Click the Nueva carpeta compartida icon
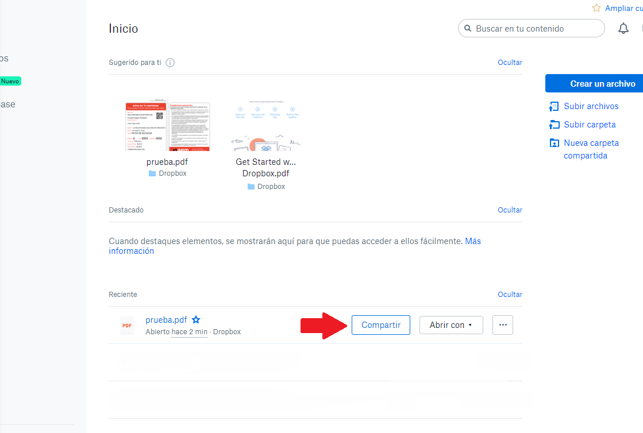Screen dimensions: 643x433 (554, 143)
